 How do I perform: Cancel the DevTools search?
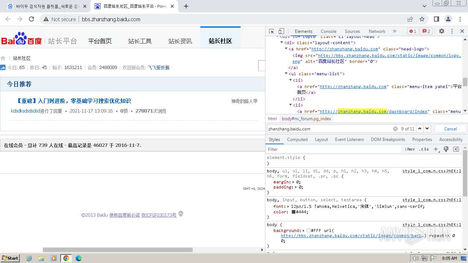coord(450,129)
